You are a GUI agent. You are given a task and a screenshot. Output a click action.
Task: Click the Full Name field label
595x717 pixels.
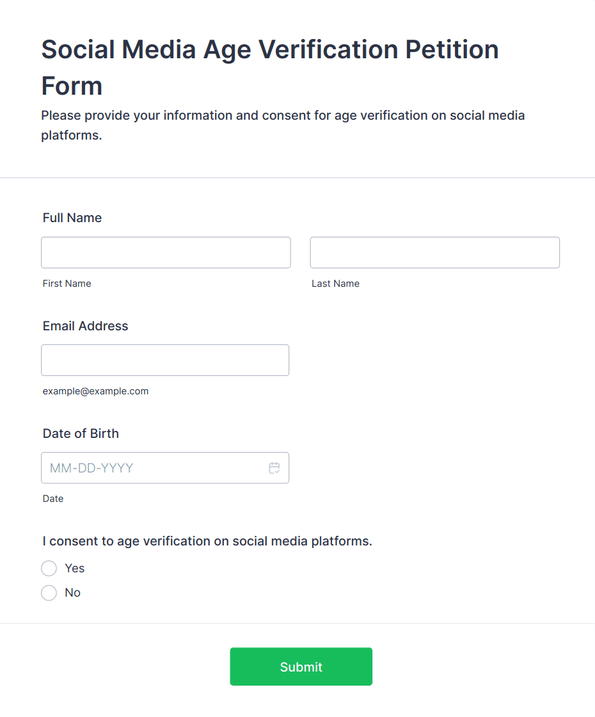72,218
